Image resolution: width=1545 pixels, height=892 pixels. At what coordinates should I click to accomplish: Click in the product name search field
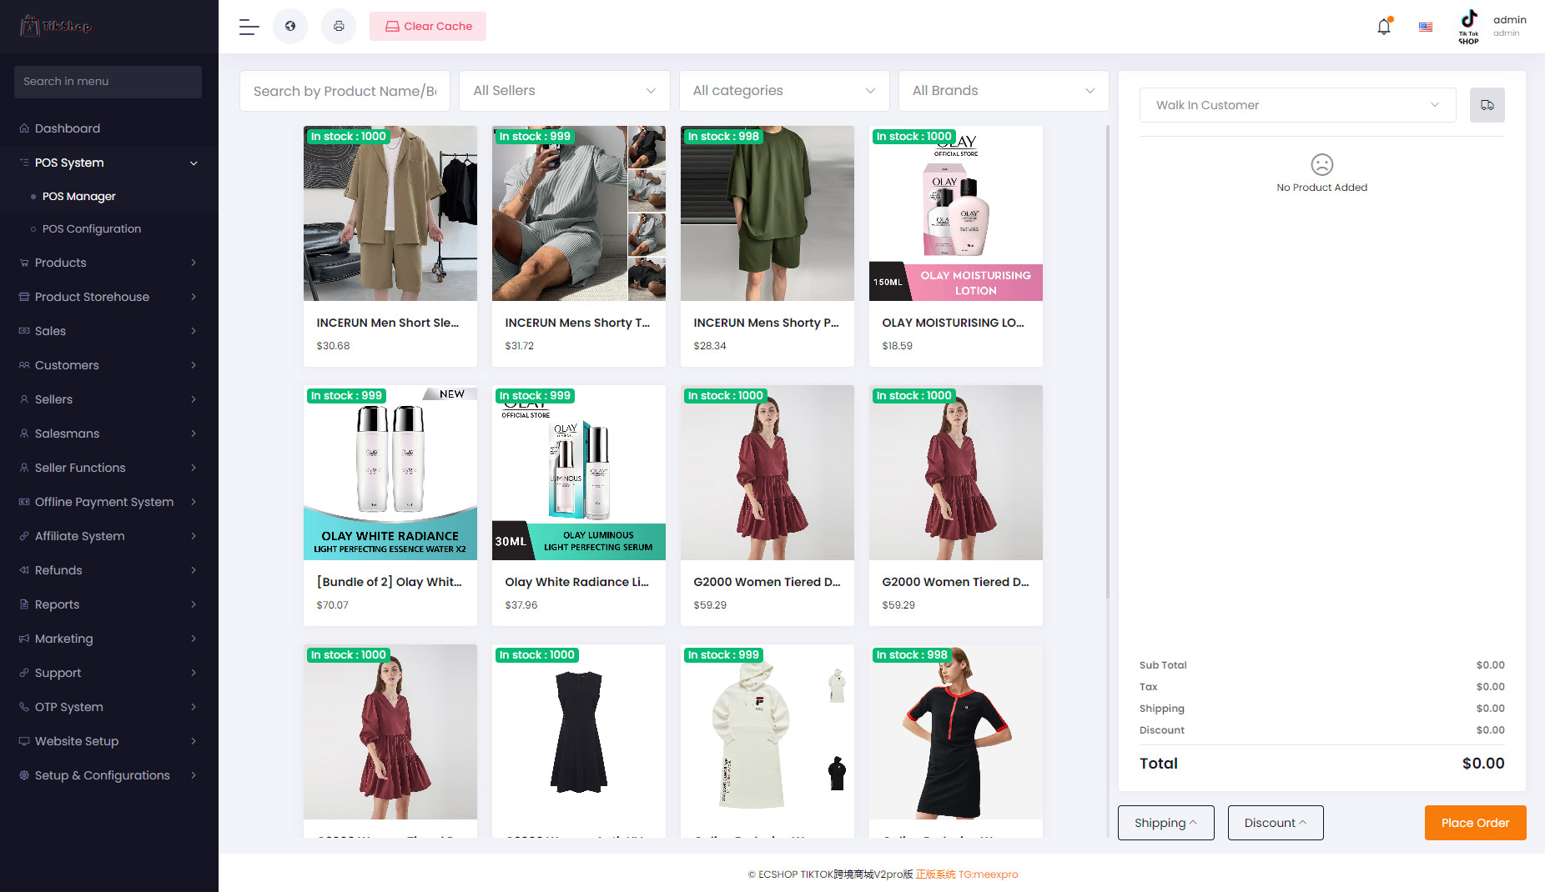pyautogui.click(x=345, y=91)
